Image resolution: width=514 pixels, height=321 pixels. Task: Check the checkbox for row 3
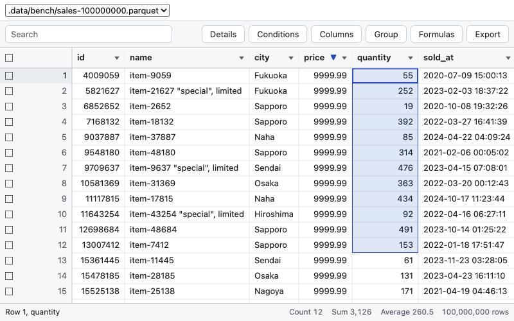(9, 107)
